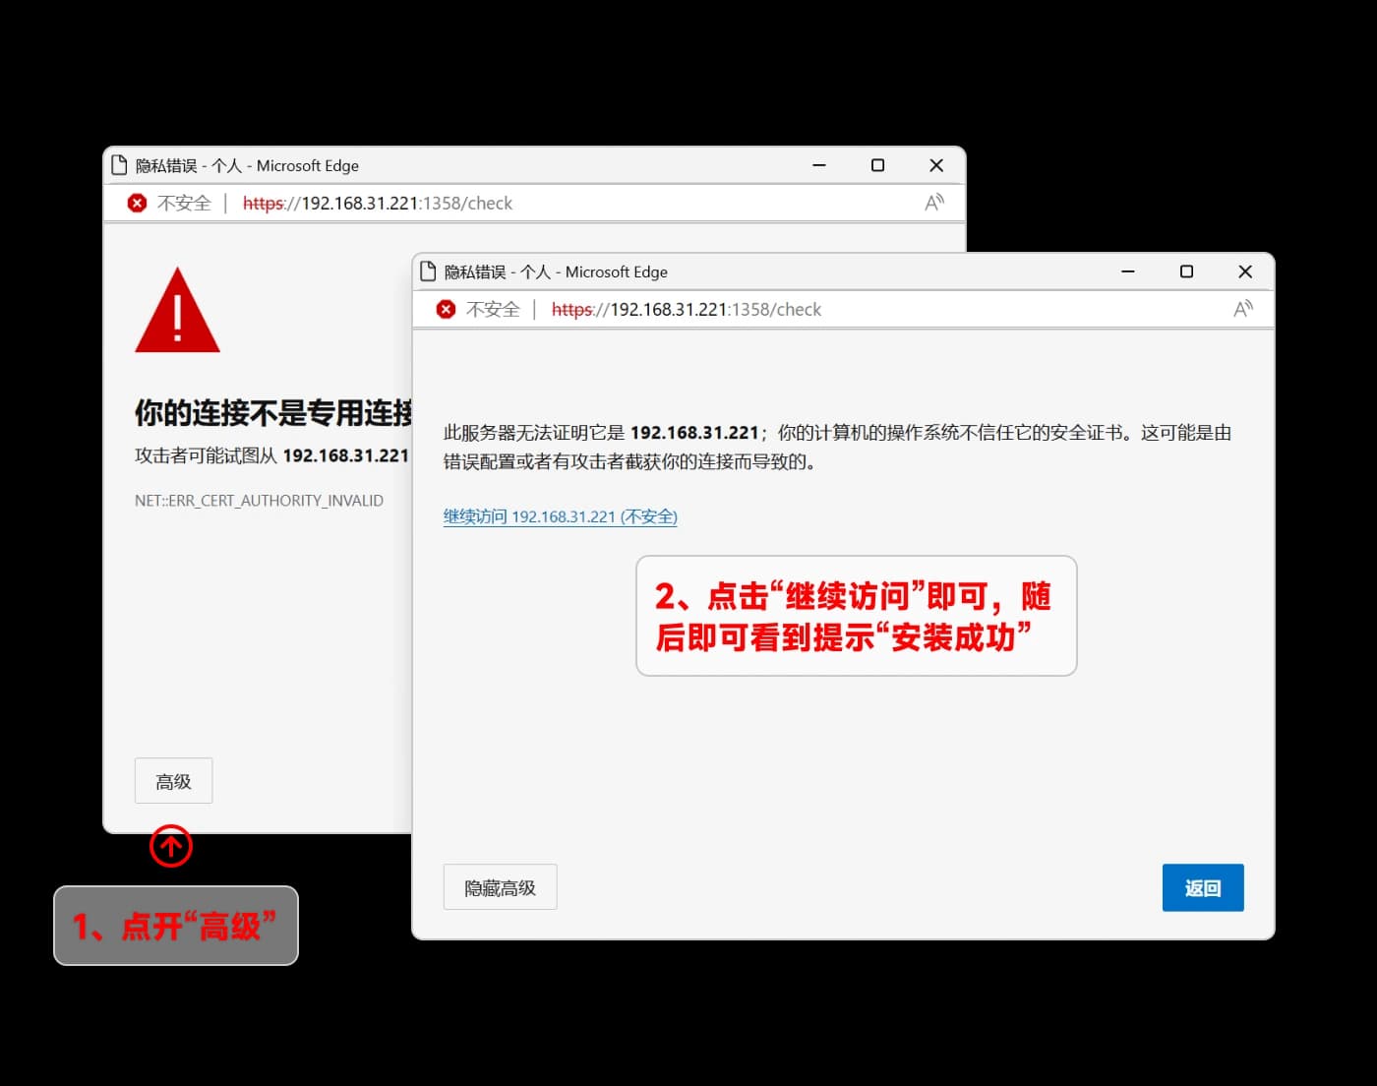Image resolution: width=1377 pixels, height=1086 pixels.
Task: Click the NET::ERR_CERT_AUTHORITY_INVALID error code
Action: [x=259, y=501]
